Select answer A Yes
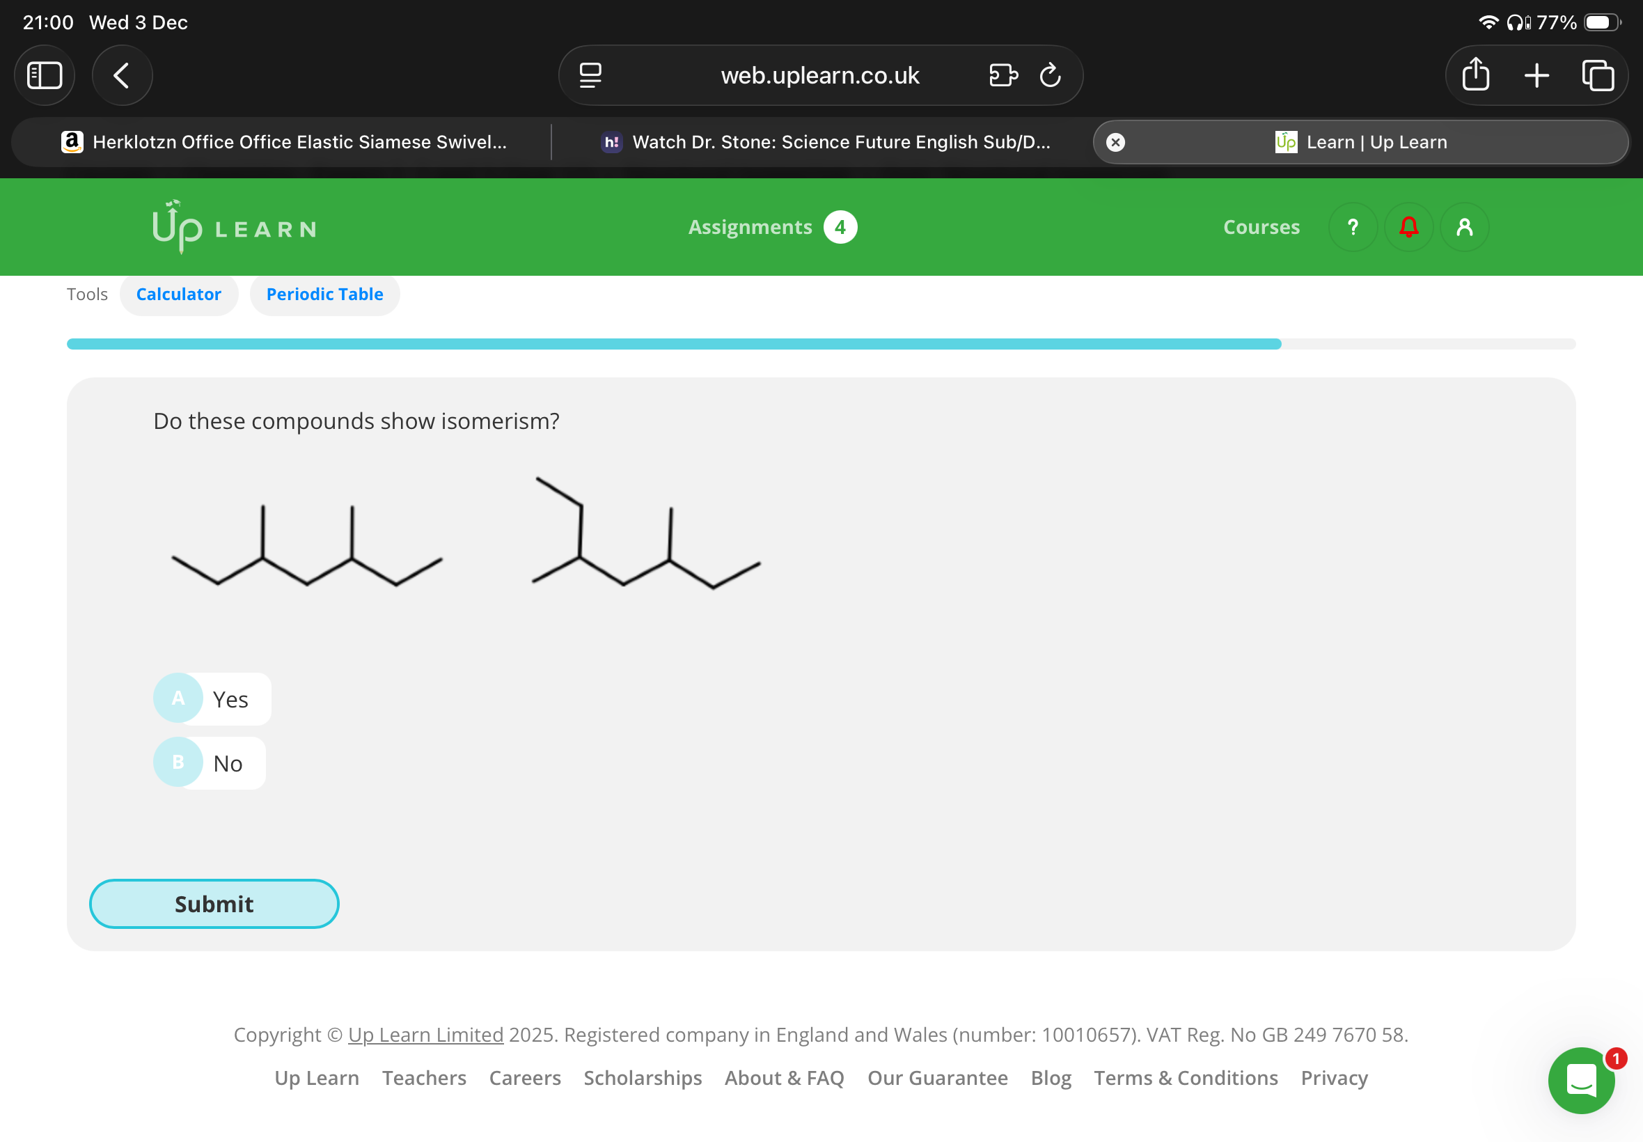This screenshot has height=1142, width=1643. (x=212, y=698)
